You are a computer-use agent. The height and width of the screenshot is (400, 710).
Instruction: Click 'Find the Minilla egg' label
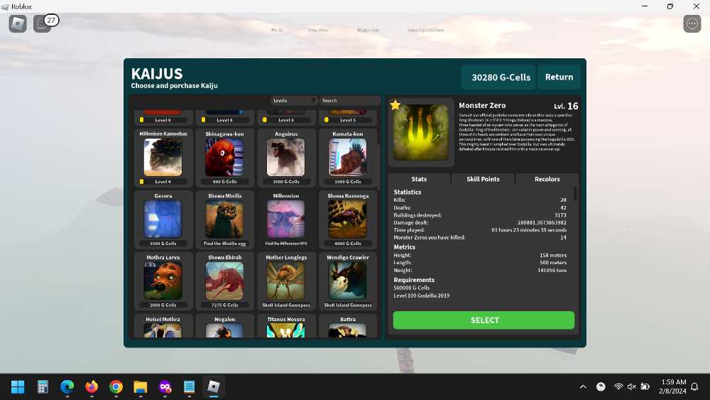[224, 244]
